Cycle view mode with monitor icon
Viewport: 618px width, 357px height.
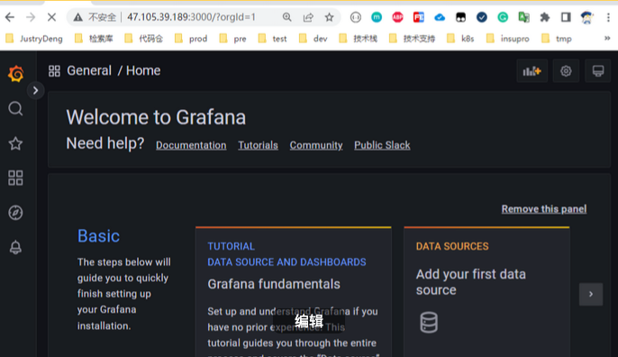[x=598, y=71]
